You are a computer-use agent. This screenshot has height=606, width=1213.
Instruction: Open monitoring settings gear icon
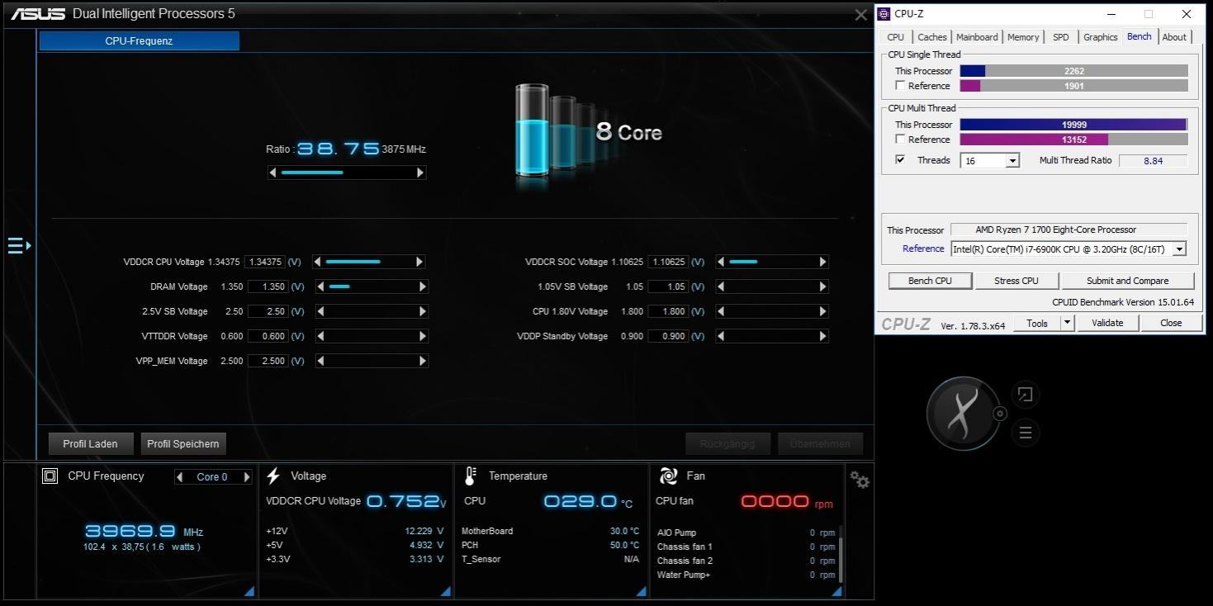point(860,479)
